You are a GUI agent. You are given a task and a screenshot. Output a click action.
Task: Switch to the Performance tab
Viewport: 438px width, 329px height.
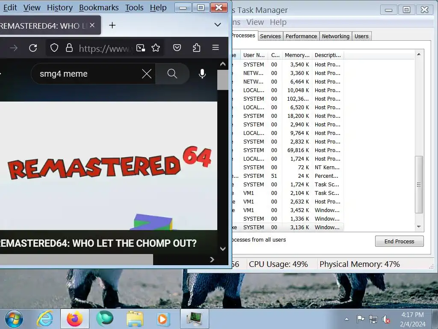(x=301, y=36)
